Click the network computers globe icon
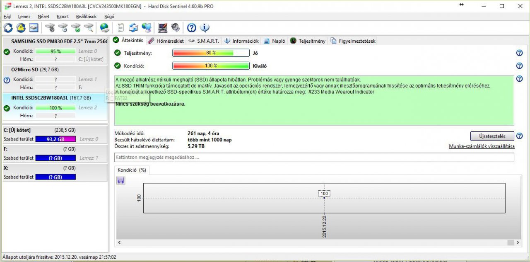Screen dimensions: 530x262 (146, 28)
